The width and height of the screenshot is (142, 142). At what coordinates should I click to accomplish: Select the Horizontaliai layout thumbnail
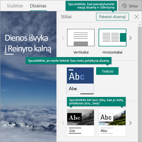coord(113,37)
